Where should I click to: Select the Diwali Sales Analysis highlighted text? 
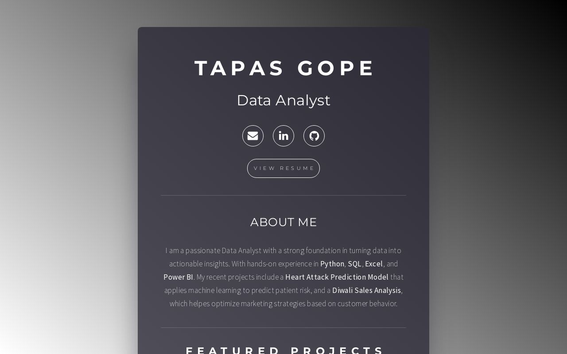[366, 290]
